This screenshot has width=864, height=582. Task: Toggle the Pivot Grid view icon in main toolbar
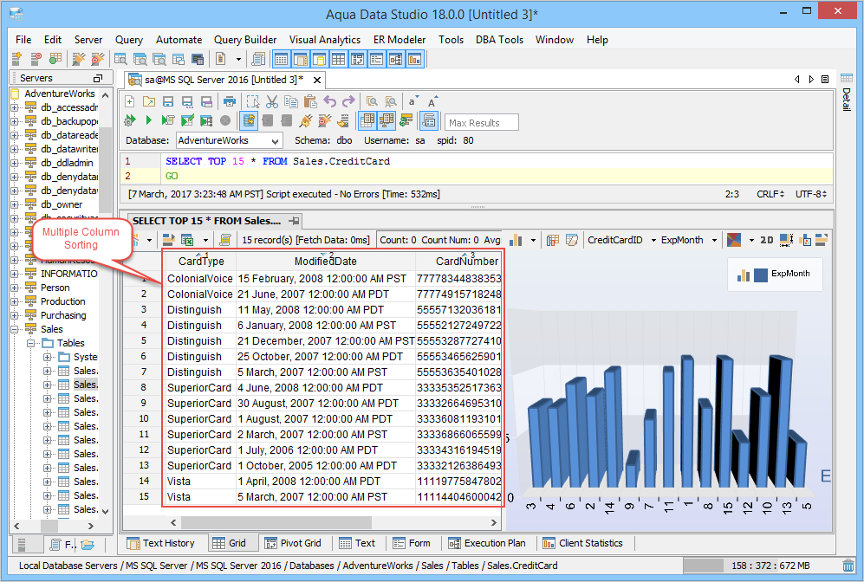coord(358,59)
